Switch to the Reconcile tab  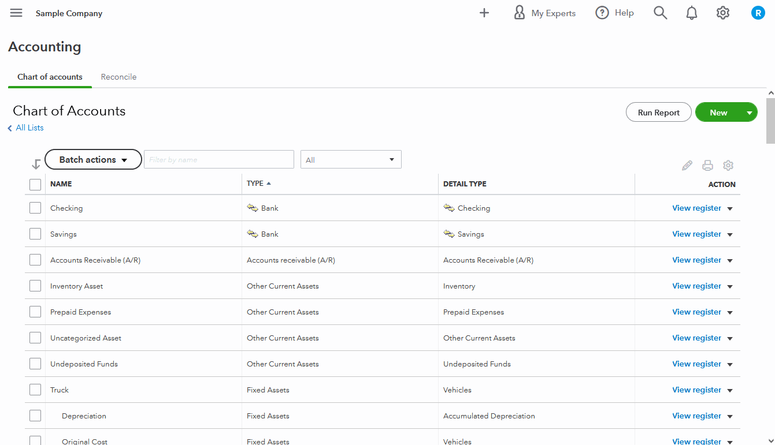118,77
